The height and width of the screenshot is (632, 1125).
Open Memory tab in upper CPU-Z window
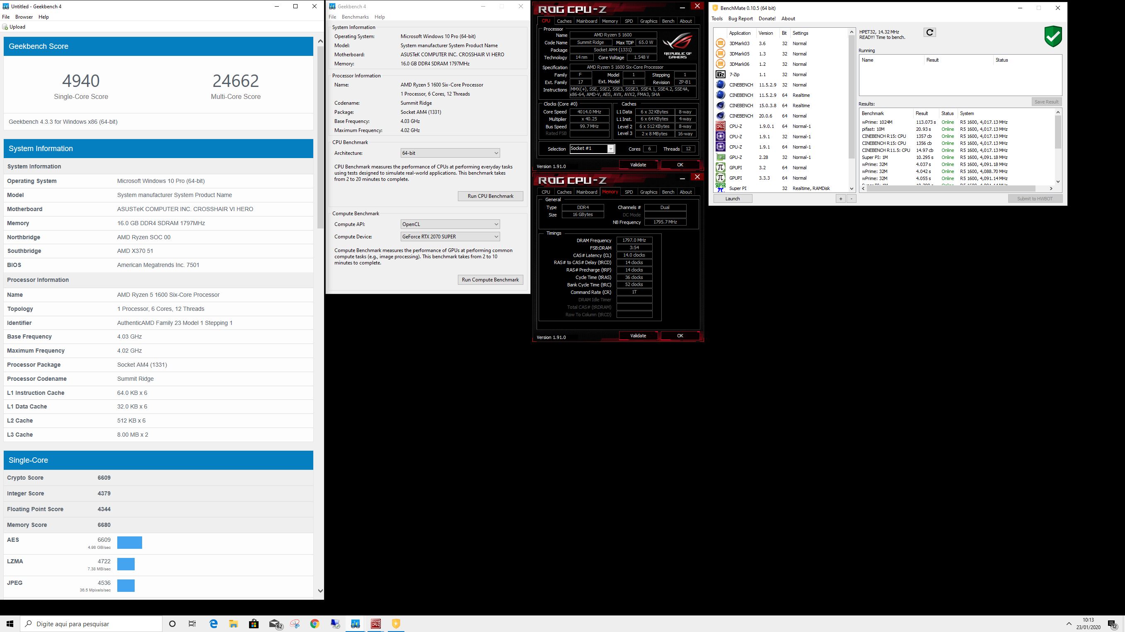click(610, 21)
